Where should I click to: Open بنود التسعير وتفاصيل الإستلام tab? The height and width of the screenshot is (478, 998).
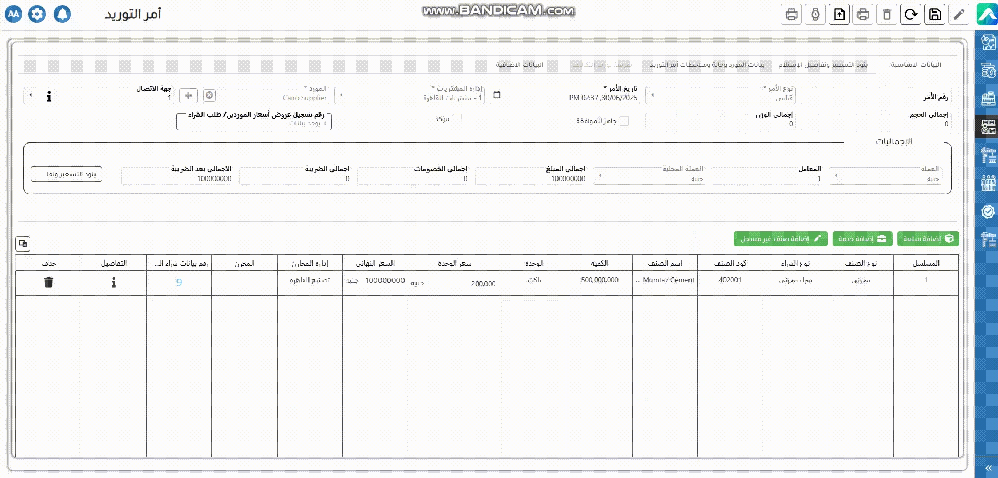coord(823,65)
